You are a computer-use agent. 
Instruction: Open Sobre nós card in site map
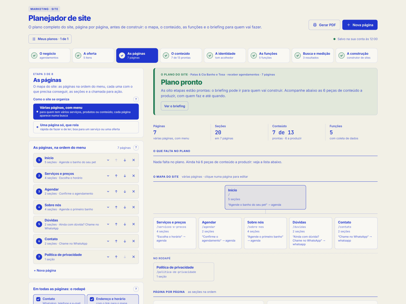pos(265,233)
